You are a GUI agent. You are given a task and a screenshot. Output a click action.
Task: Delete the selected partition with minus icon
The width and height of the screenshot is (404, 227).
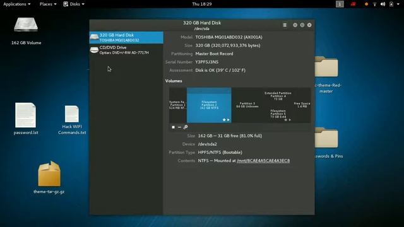pyautogui.click(x=179, y=127)
